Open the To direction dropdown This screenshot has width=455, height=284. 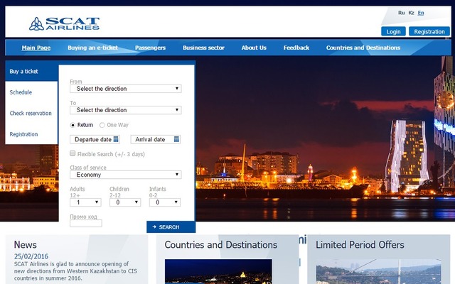(126, 110)
